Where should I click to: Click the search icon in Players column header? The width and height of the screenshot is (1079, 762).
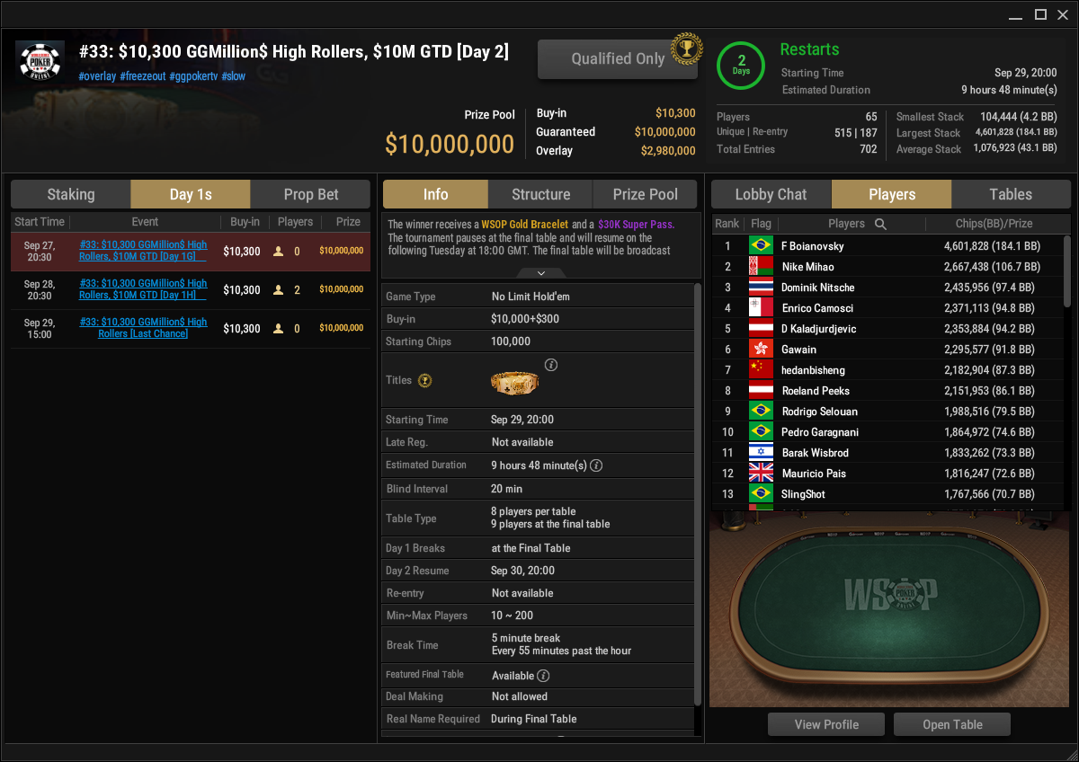(x=881, y=224)
